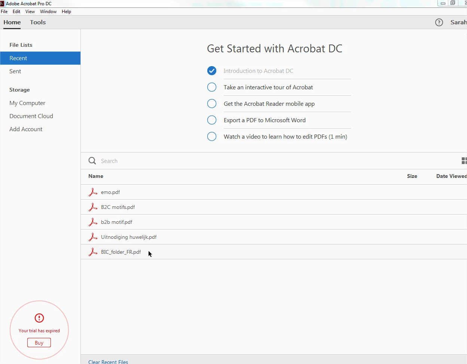Click Clear Recent Files link
This screenshot has width=467, height=364.
(x=108, y=362)
